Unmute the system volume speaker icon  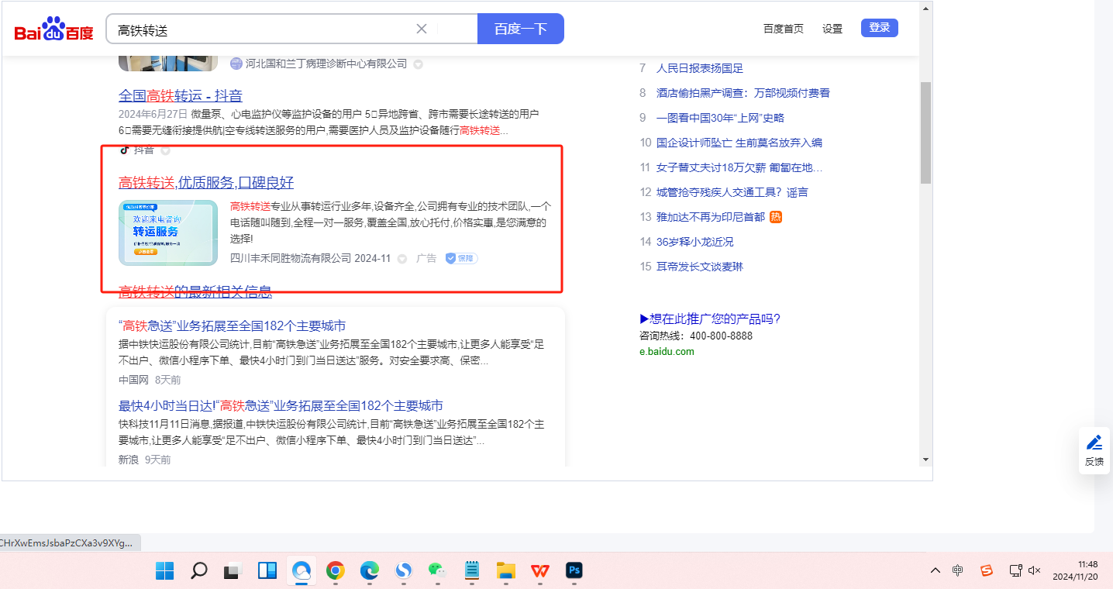1034,570
